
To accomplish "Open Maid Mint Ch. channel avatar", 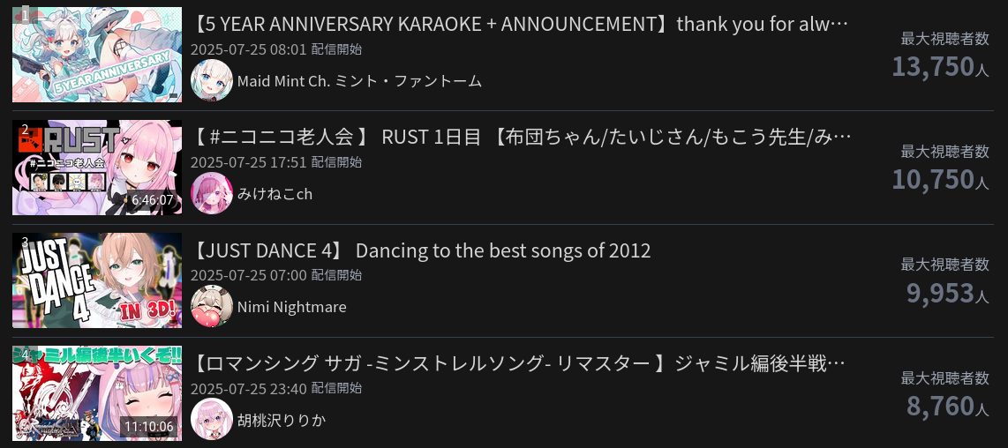I will click(212, 81).
